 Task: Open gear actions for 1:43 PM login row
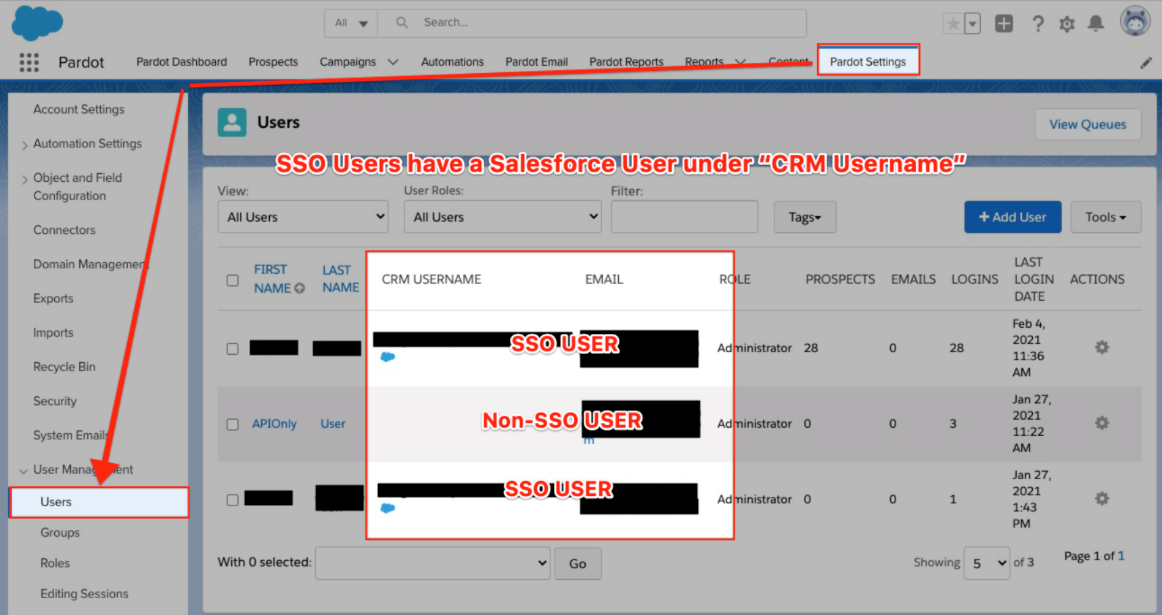pos(1102,499)
